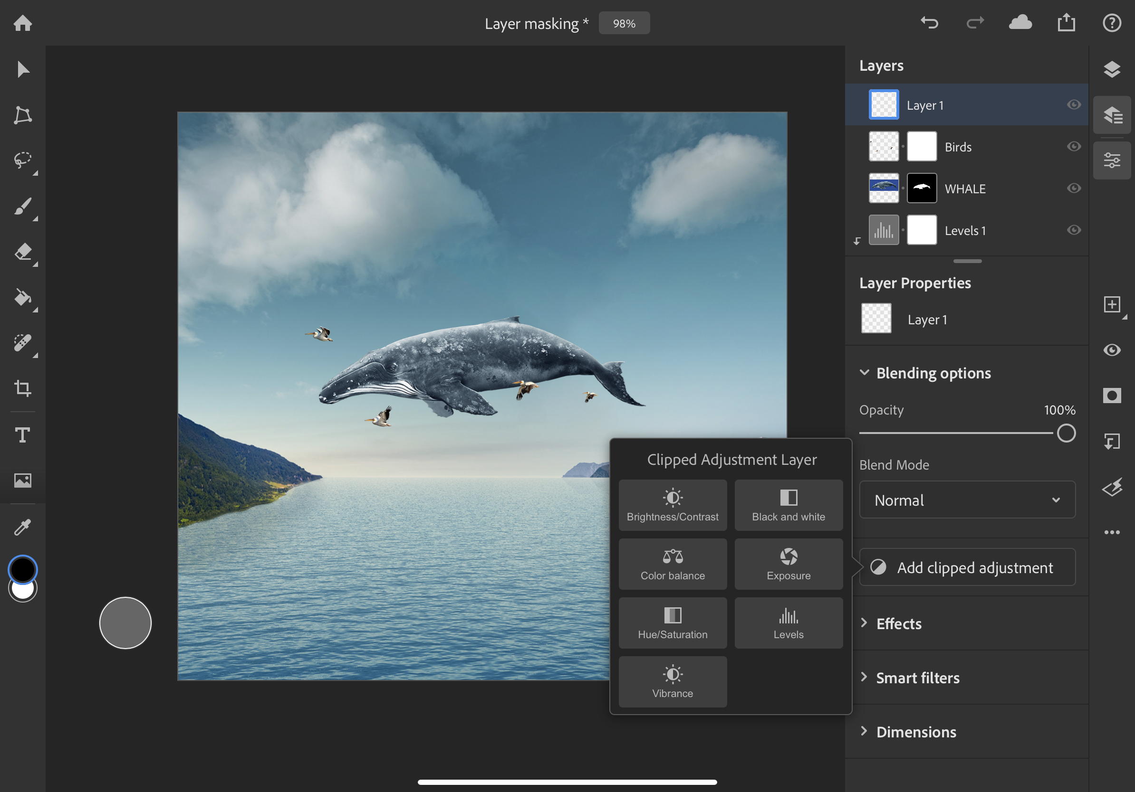Select the Lasso selection tool
Screen dimensions: 1135x792
coord(23,160)
